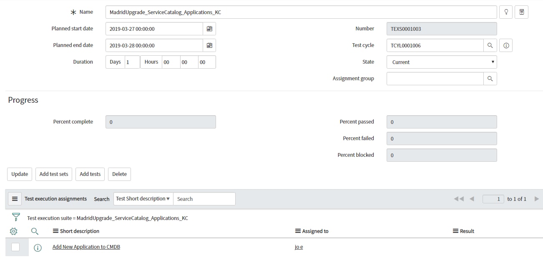
Task: Open the Add New Application to CMDB record
Action: click(x=86, y=247)
